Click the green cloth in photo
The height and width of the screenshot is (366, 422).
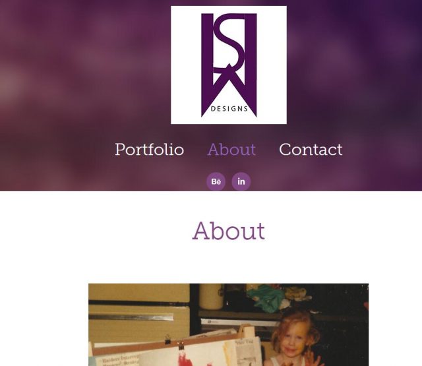[266, 298]
